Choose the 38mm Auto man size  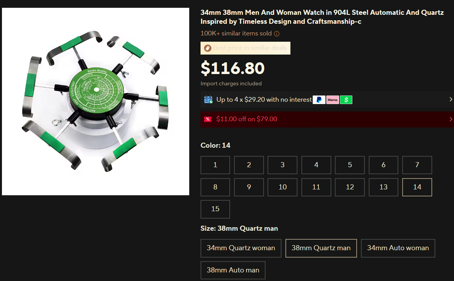233,270
